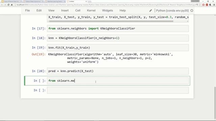
Task: Click right arrow of cell horizontal scrollbar
Action: [x=188, y=21]
